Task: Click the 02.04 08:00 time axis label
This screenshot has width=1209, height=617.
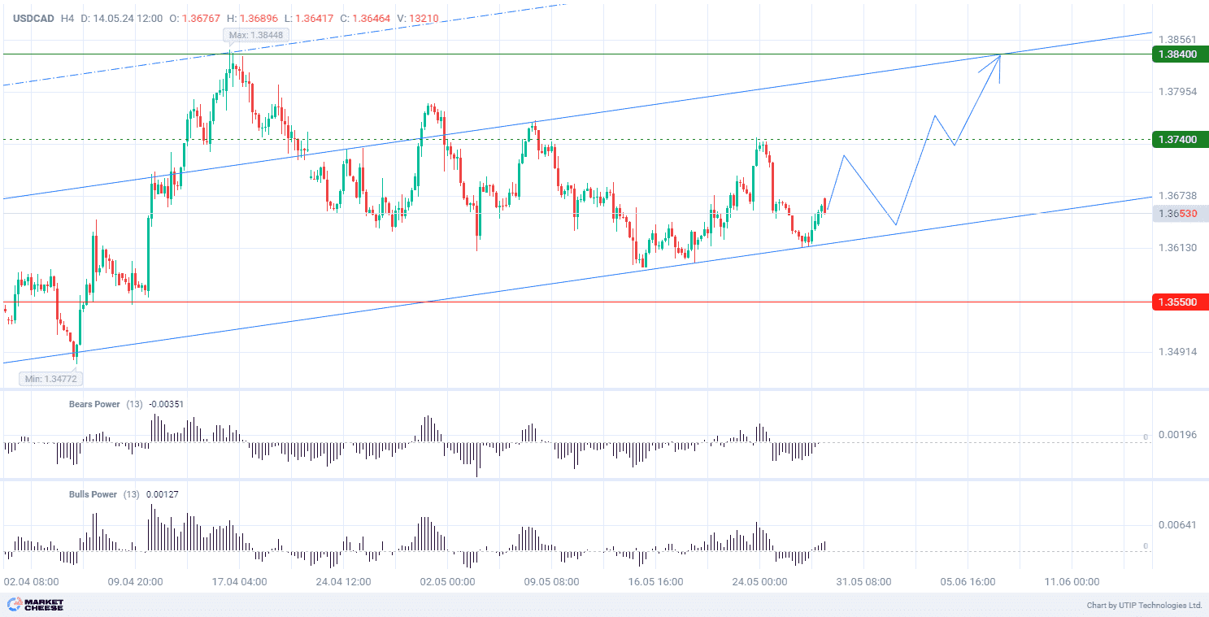Action: point(31,582)
